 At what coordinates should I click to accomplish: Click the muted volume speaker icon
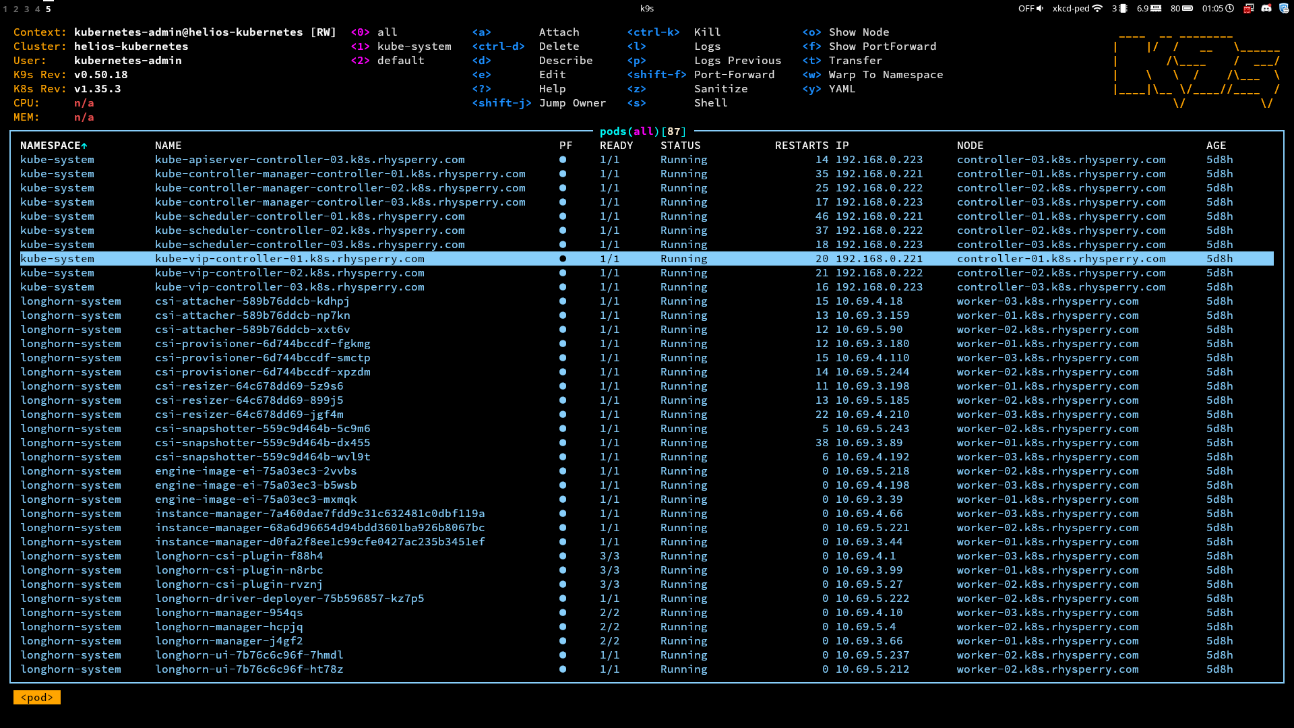1040,9
